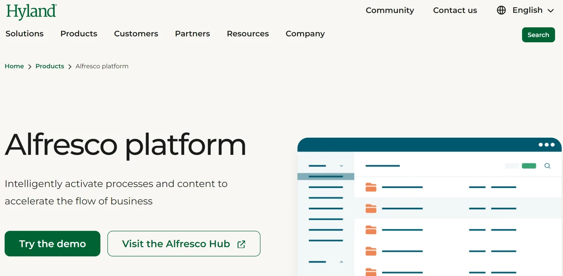Viewport: 563px width, 276px height.
Task: Click the green Search button
Action: (x=538, y=35)
